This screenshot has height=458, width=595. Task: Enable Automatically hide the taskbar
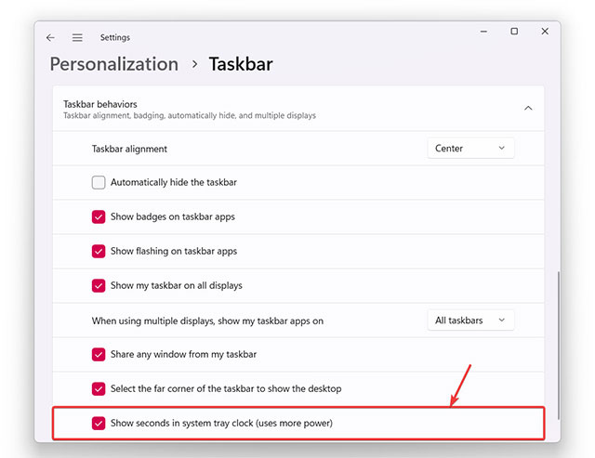click(99, 183)
